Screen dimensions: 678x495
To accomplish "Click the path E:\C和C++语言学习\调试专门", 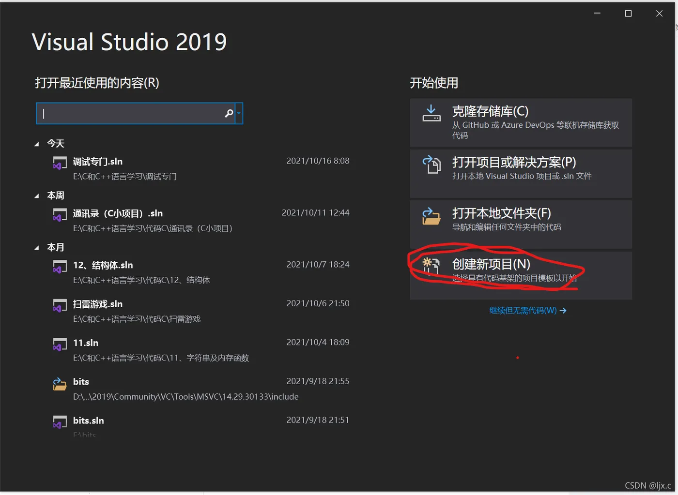I will pos(125,177).
